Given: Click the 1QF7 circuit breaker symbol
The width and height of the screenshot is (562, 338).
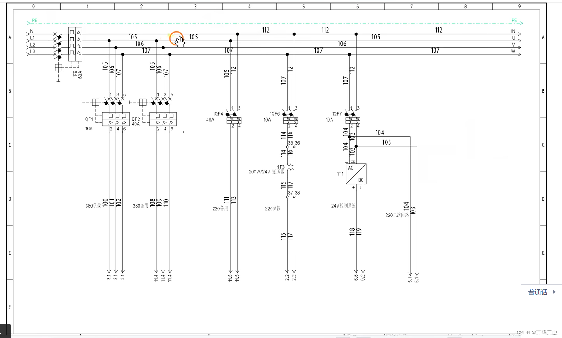Looking at the screenshot, I should [x=352, y=117].
